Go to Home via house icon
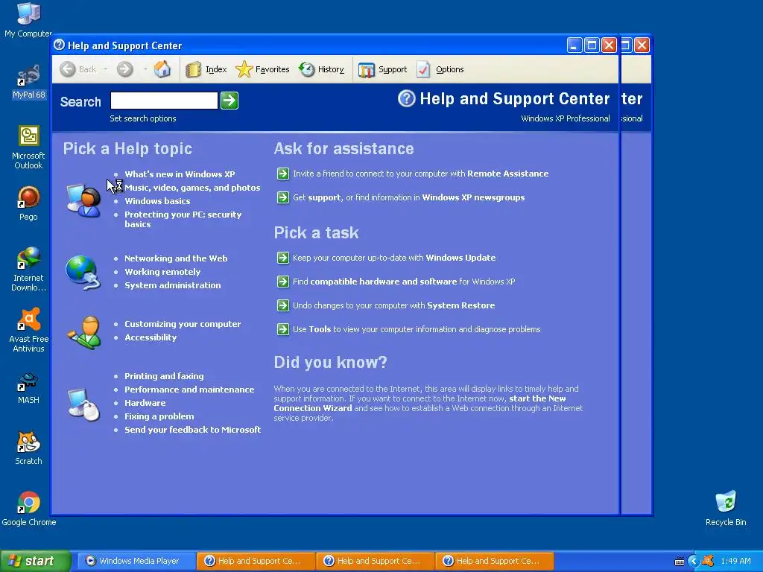Viewport: 763px width, 572px height. [x=162, y=69]
